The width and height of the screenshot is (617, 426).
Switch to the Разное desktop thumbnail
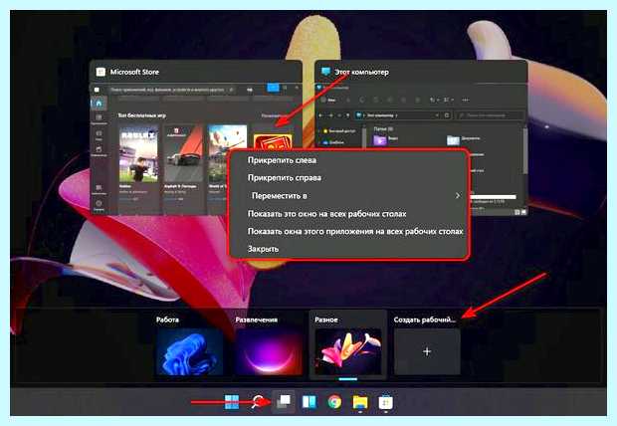(348, 351)
